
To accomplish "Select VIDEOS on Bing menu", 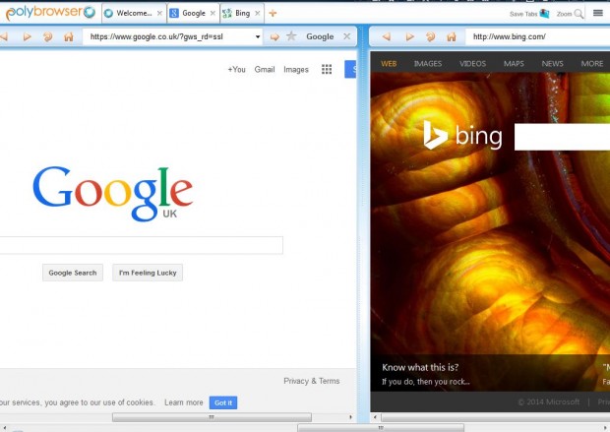I will point(472,63).
